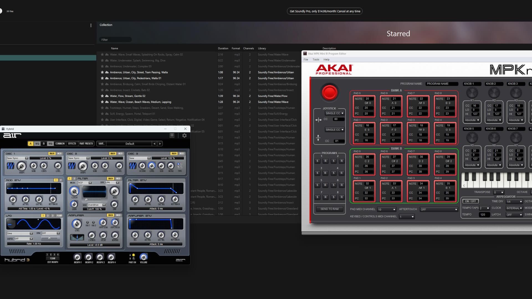Open OSC 1 Saw Sync waveform dropdown
532x299 pixels.
17,158
